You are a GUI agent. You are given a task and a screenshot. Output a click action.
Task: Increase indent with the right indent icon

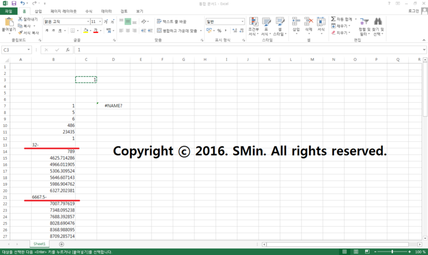150,31
